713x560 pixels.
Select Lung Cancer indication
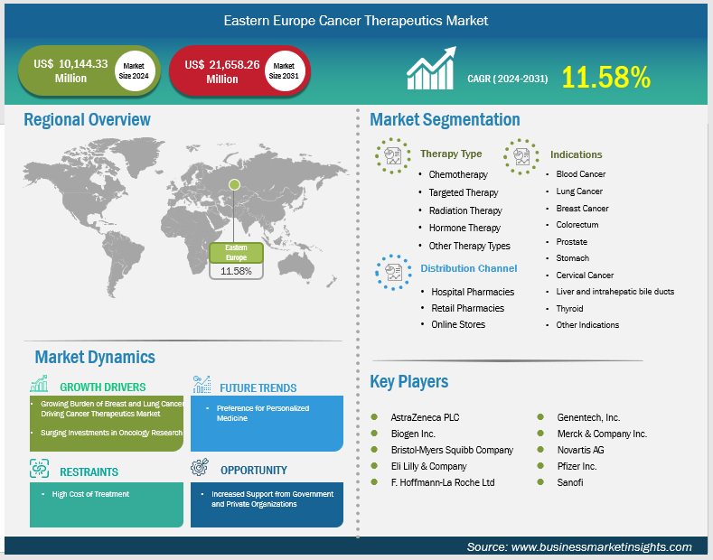pyautogui.click(x=579, y=191)
